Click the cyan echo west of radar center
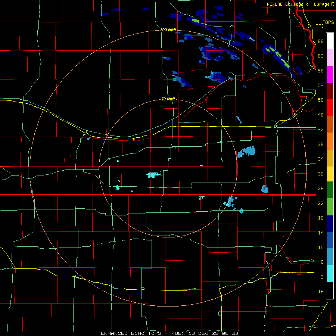Screen dimensions: 336x336 point(154,175)
